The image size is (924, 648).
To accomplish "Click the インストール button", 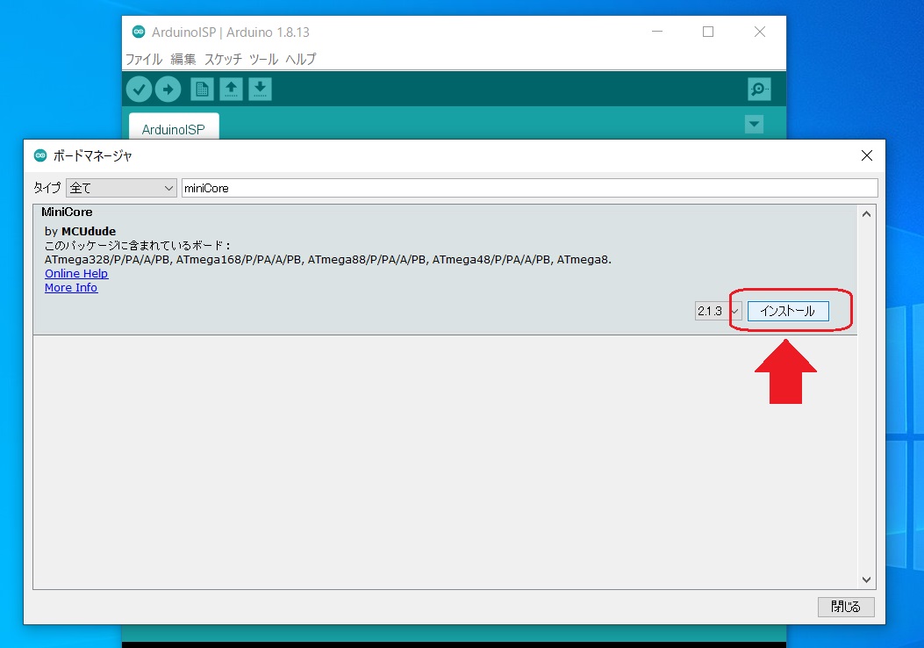I will [x=789, y=311].
